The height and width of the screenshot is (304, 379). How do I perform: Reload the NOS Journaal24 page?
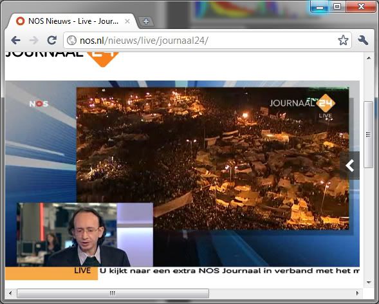(51, 40)
